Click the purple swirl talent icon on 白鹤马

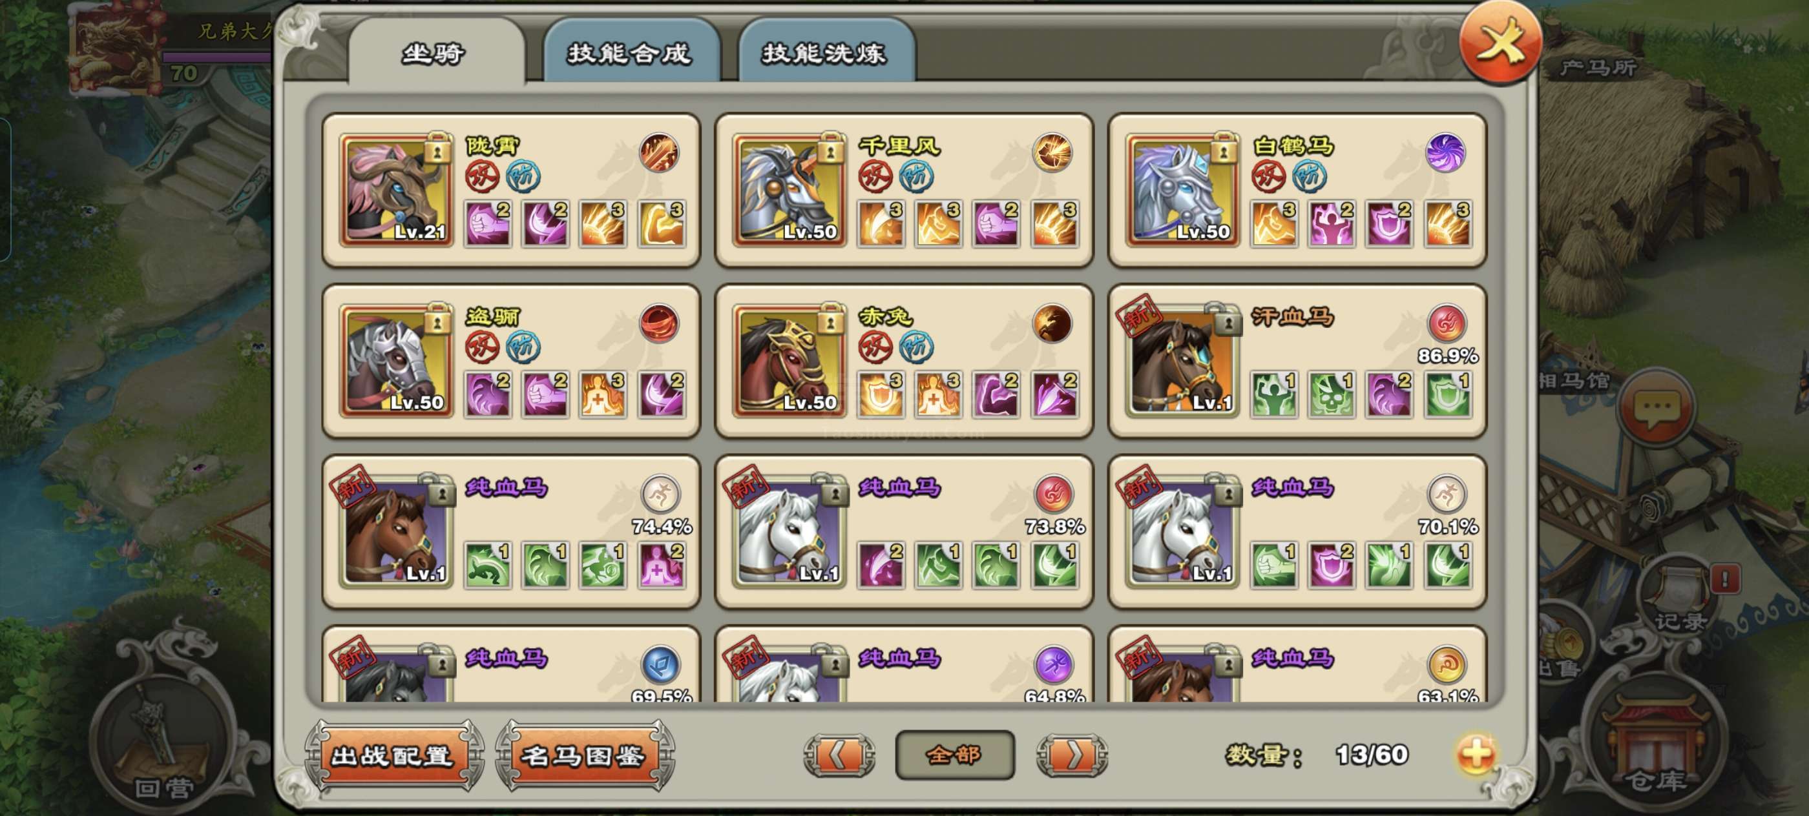(1446, 152)
